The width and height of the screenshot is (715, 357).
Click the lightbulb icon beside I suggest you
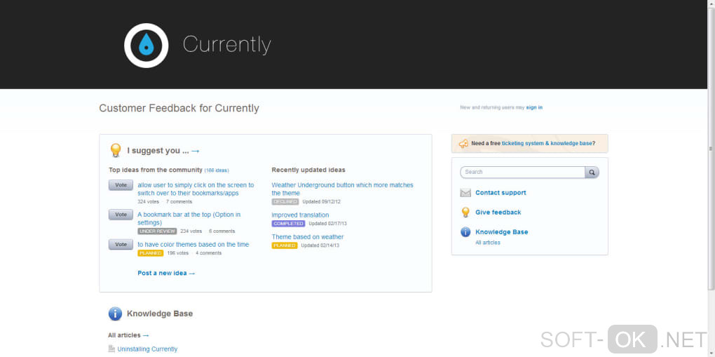click(x=116, y=150)
